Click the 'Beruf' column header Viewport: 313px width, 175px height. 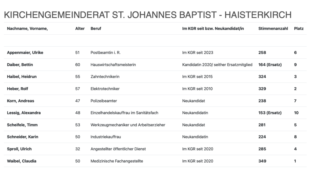[x=96, y=29]
